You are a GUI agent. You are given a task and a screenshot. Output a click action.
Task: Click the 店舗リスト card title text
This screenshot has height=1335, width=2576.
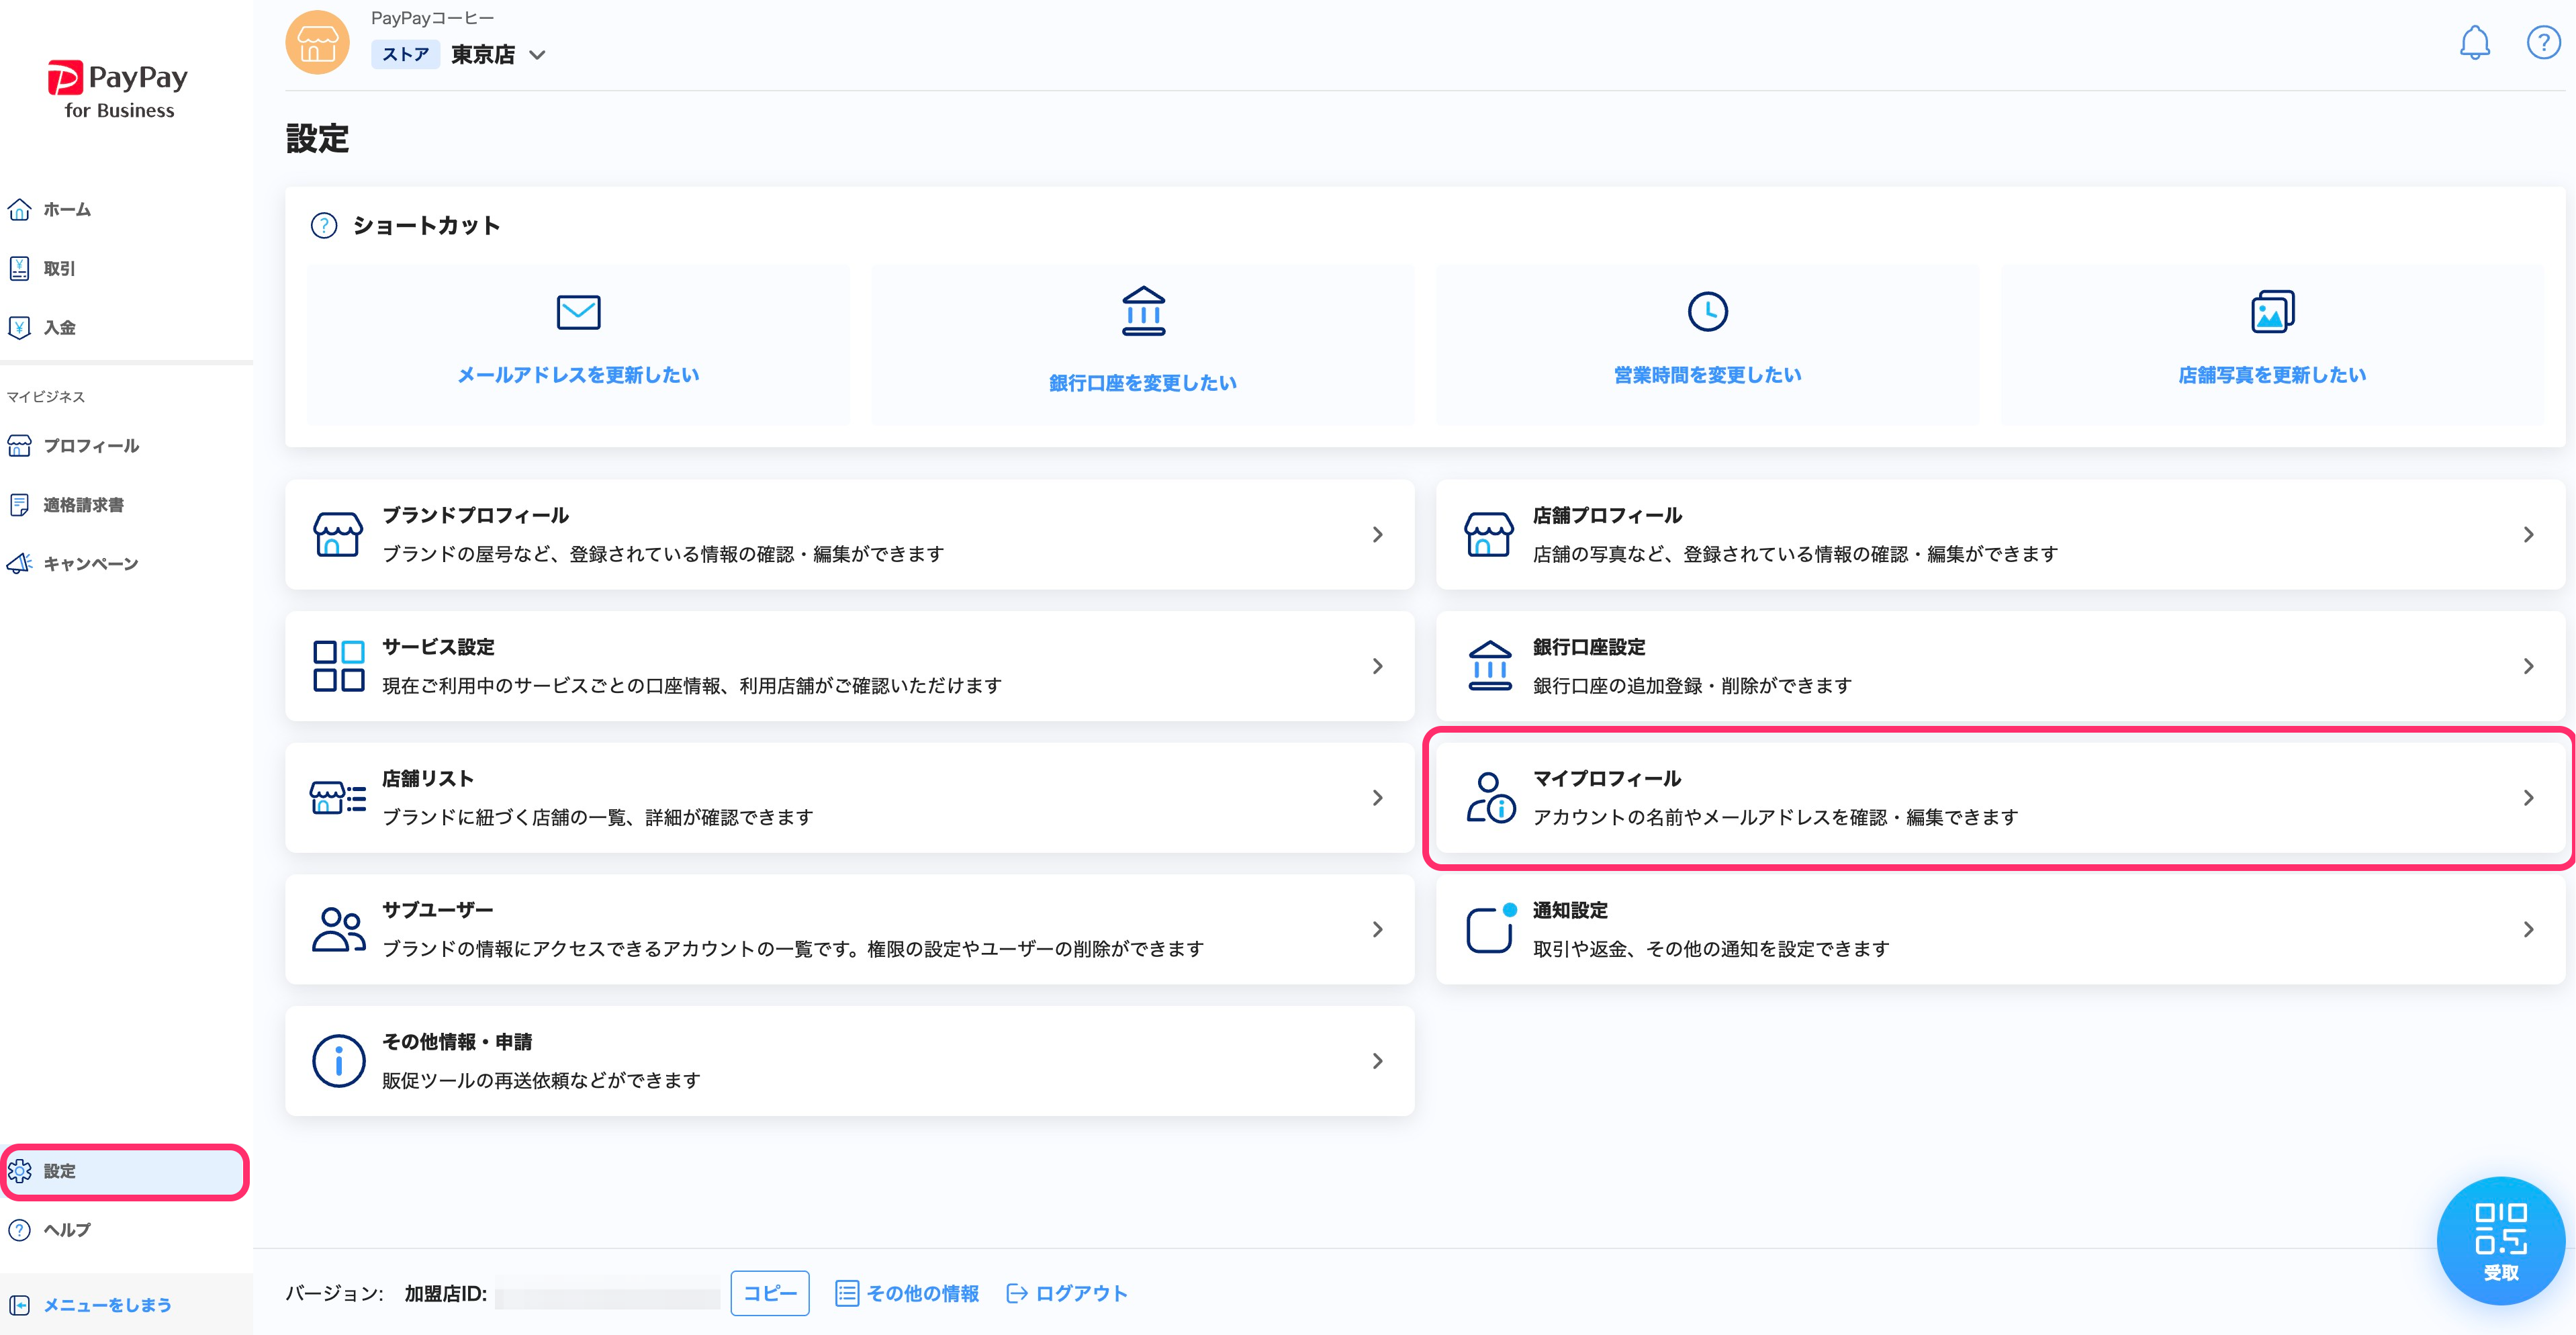click(x=427, y=778)
